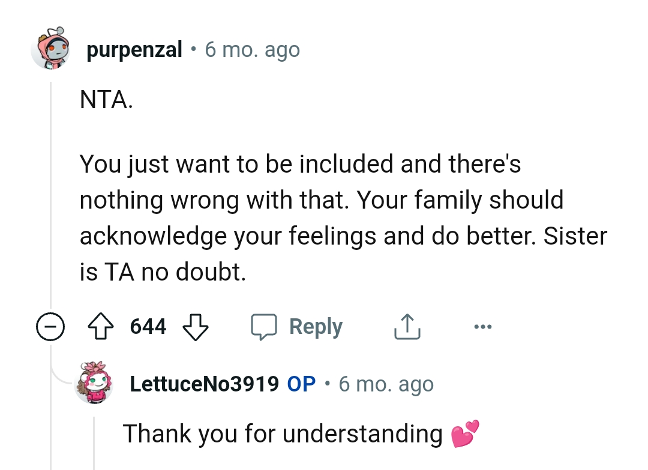
Task: Click the 6 mo. ago timestamp on purpenzal's comment
Action: pyautogui.click(x=252, y=49)
